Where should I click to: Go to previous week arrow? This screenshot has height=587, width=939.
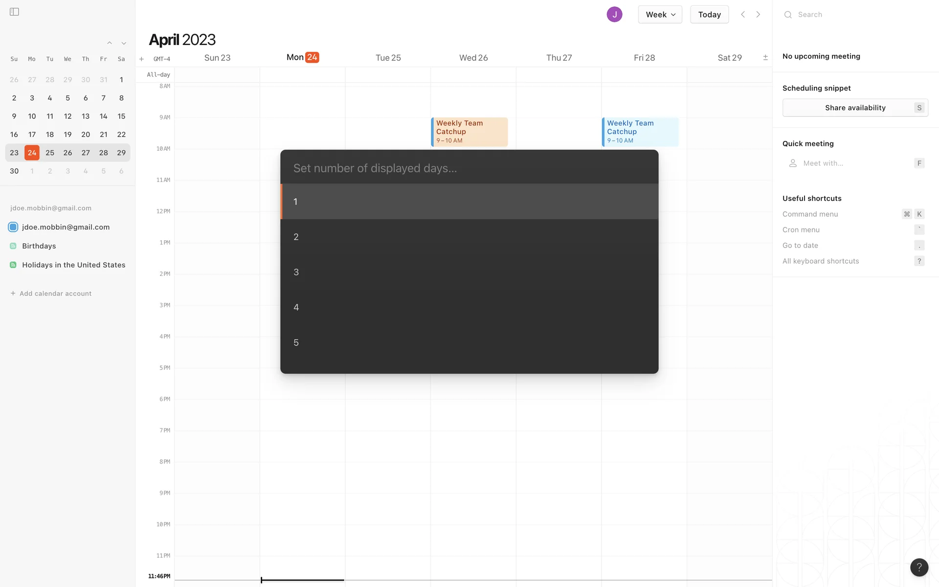click(x=743, y=14)
